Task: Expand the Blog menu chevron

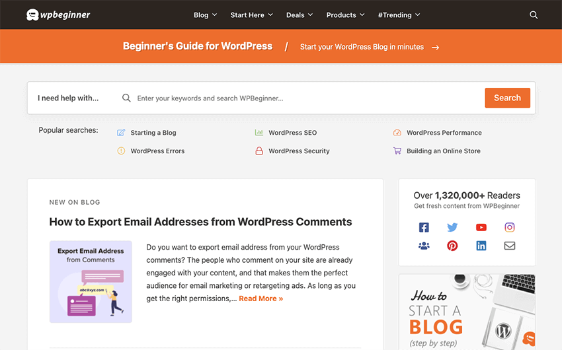Action: (215, 15)
